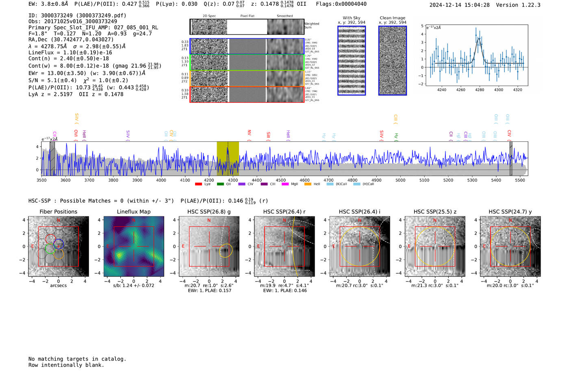Click the green Hγ line marker label

[396, 137]
